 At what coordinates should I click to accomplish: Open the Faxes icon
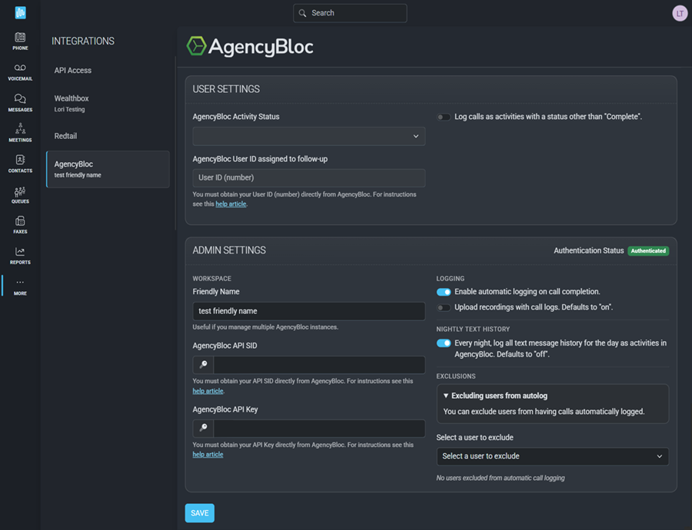coord(20,224)
